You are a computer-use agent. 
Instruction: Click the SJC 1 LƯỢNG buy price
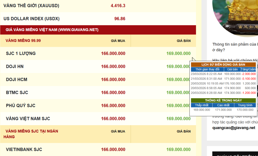[x=113, y=53]
